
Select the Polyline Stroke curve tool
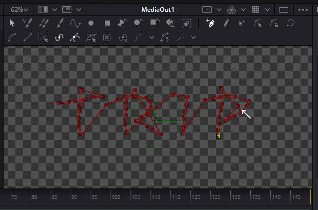[75, 23]
